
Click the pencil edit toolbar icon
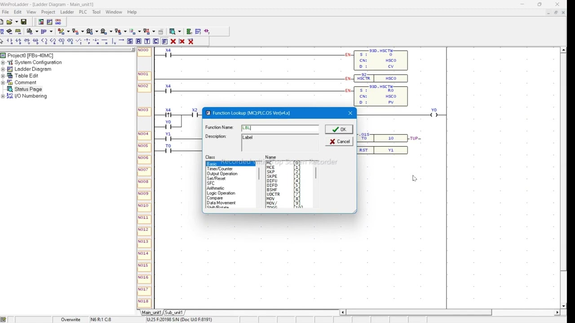pyautogui.click(x=61, y=31)
